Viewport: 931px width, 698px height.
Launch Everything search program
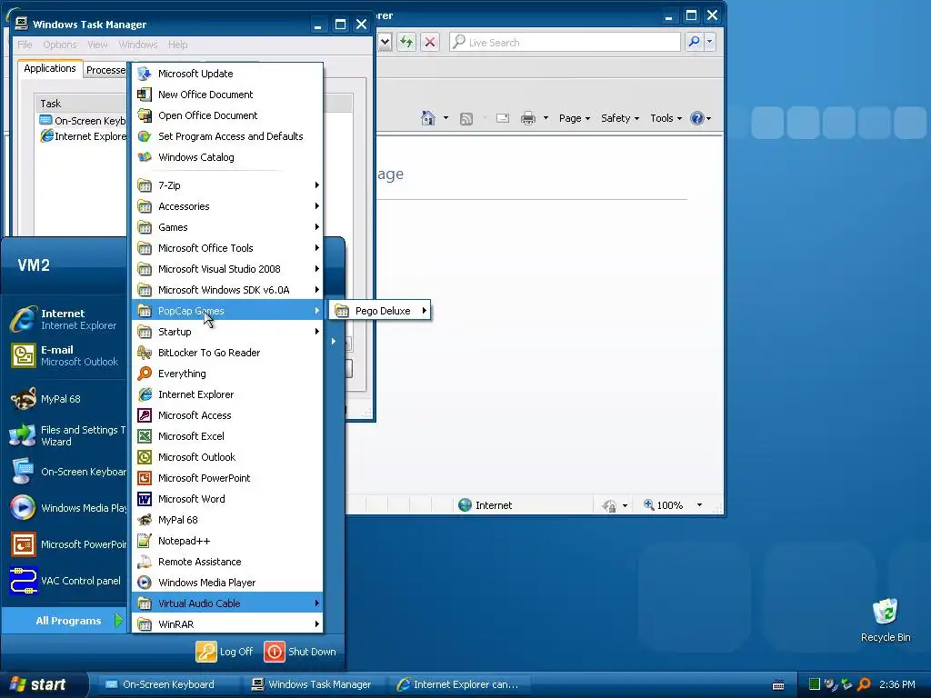pos(226,374)
